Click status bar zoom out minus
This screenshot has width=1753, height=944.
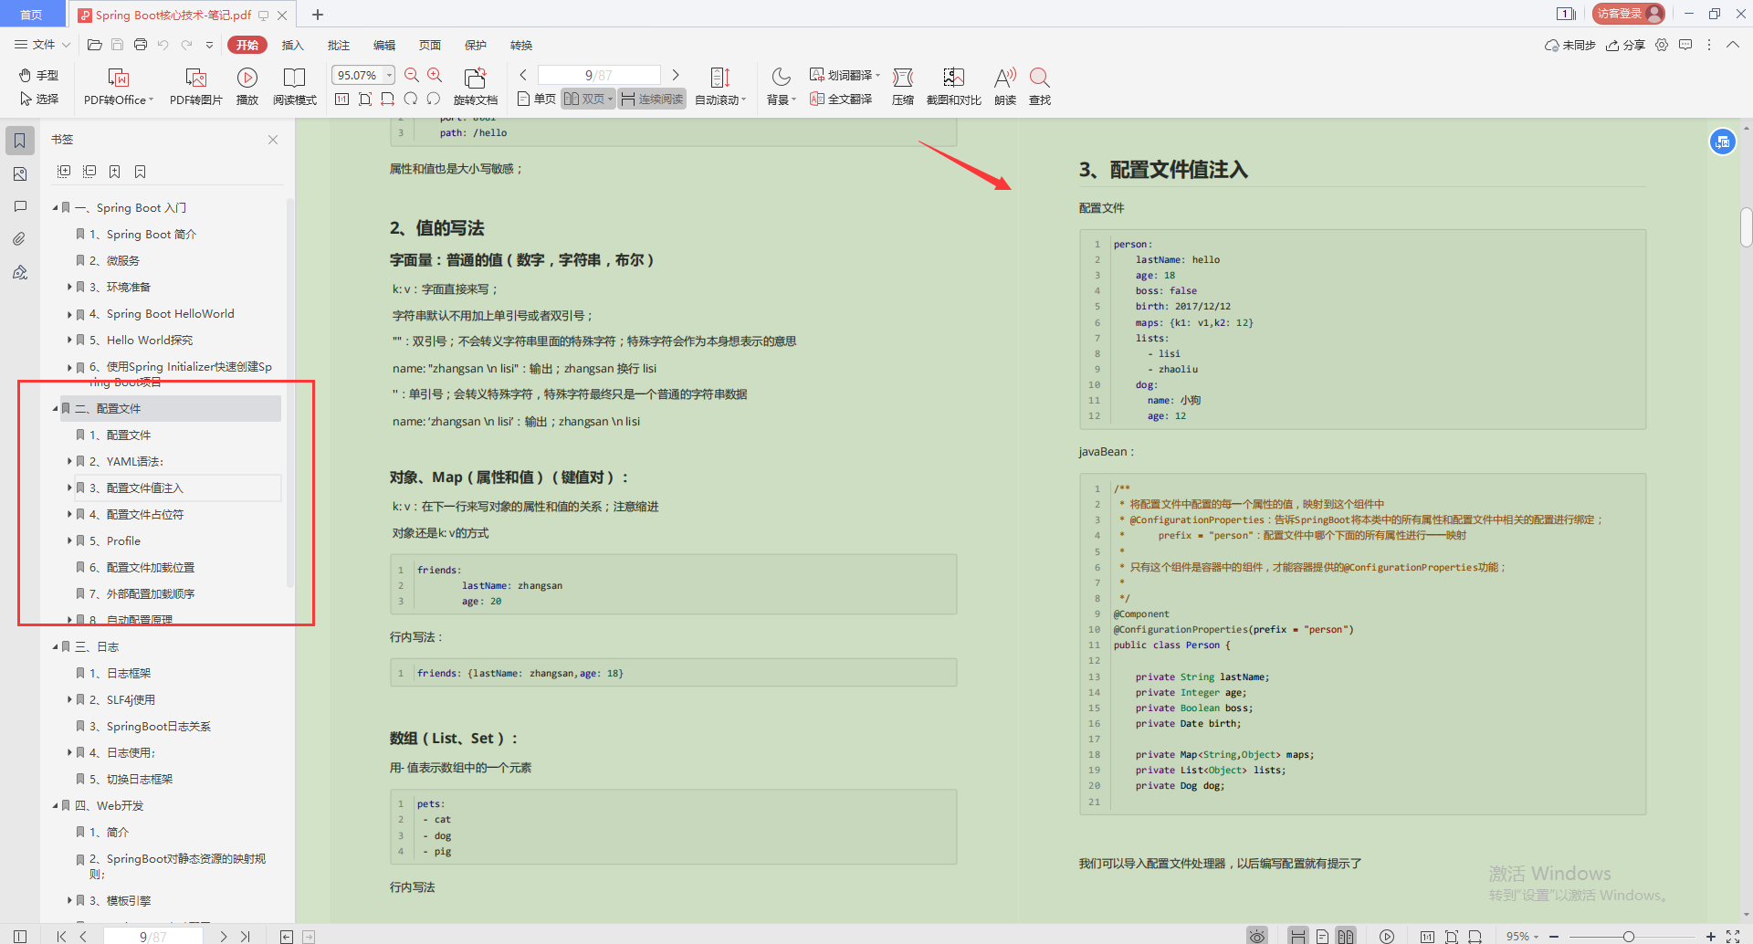pyautogui.click(x=1554, y=937)
